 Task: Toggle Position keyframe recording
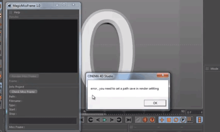click(x=162, y=120)
